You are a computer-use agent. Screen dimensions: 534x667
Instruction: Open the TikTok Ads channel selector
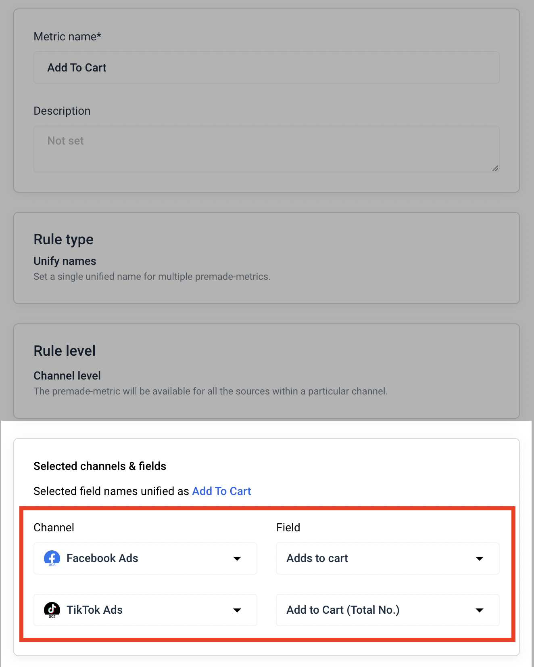point(145,610)
